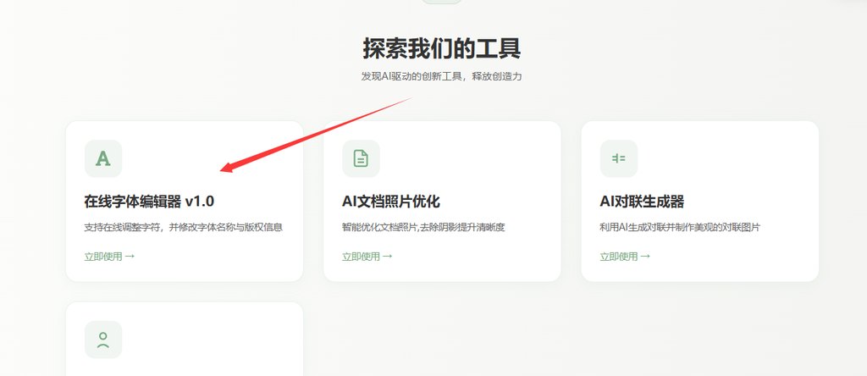Open 立即使用 link under AI对联生成器

pos(625,257)
